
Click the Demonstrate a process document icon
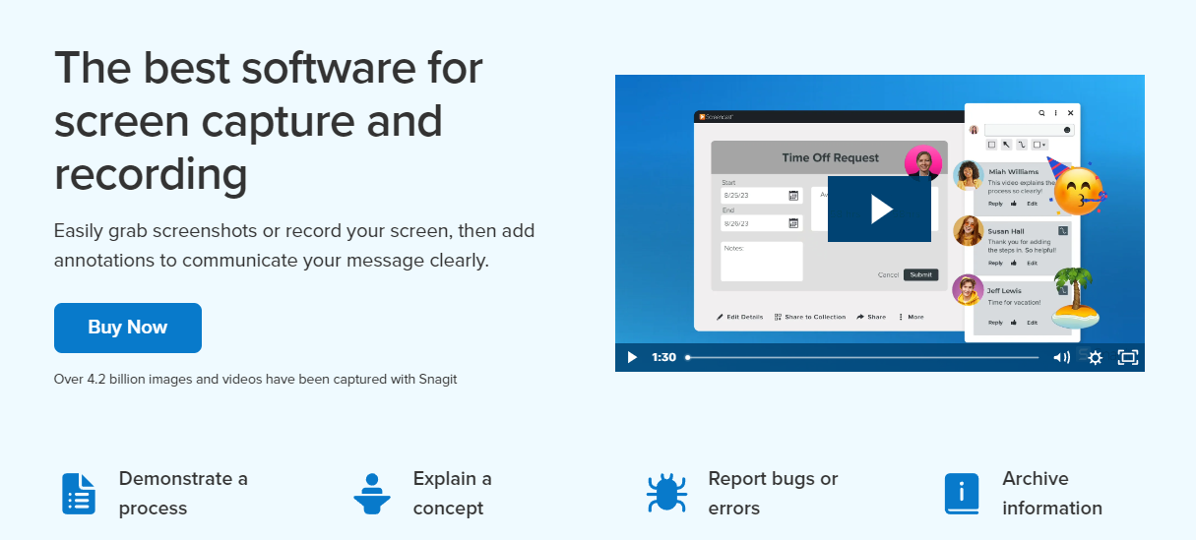point(79,494)
